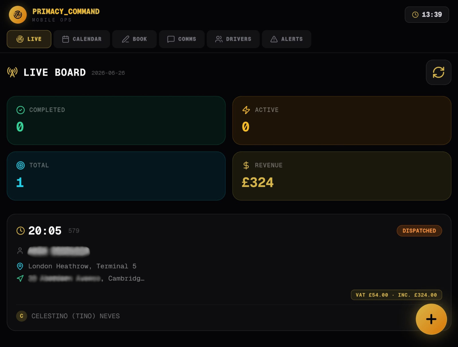Go to the Drivers tab
Screen dimensions: 458x347
(233, 39)
